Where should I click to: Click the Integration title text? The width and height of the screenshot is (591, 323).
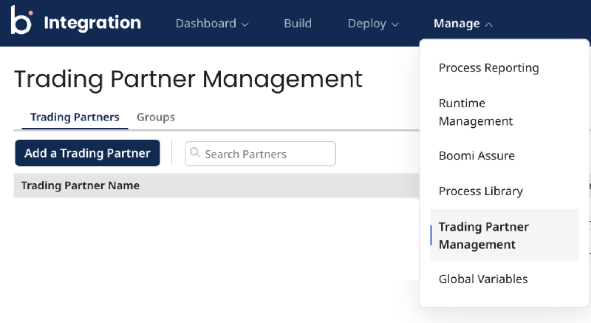pyautogui.click(x=92, y=23)
